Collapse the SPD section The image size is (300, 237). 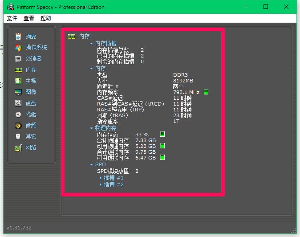click(91, 164)
